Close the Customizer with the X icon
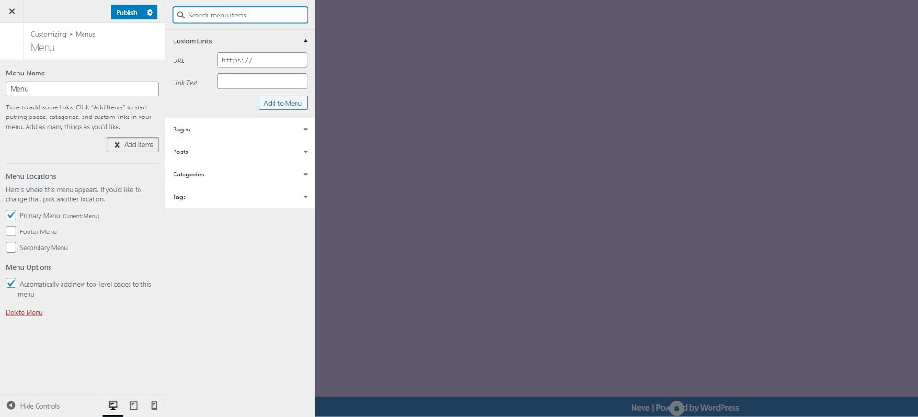918x417 pixels. point(12,12)
